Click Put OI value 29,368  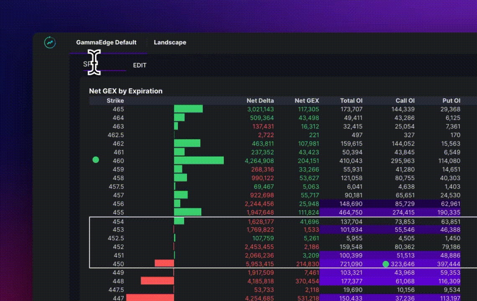[x=451, y=109]
